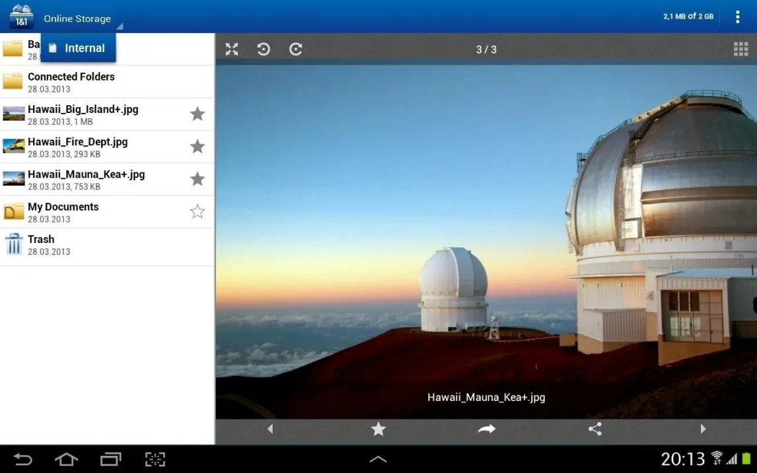Go to next image
This screenshot has height=473, width=757.
(702, 429)
